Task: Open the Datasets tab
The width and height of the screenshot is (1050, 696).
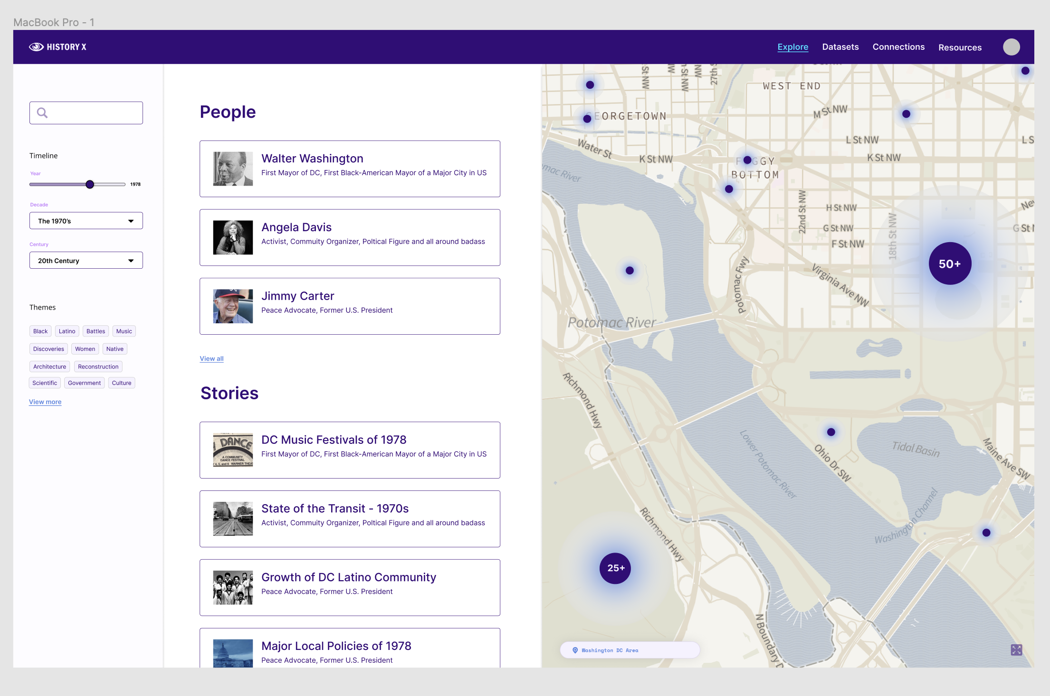Action: click(840, 47)
